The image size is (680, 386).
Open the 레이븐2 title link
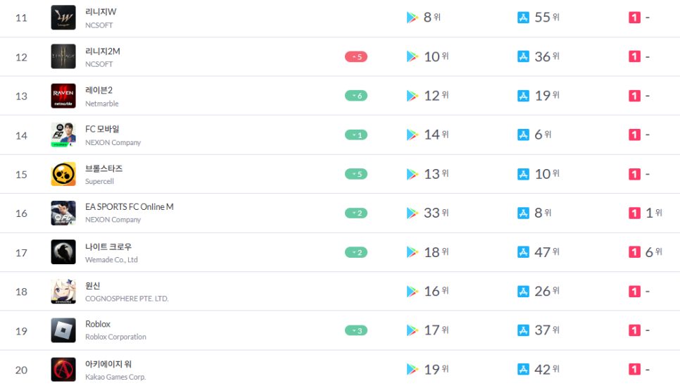click(99, 90)
